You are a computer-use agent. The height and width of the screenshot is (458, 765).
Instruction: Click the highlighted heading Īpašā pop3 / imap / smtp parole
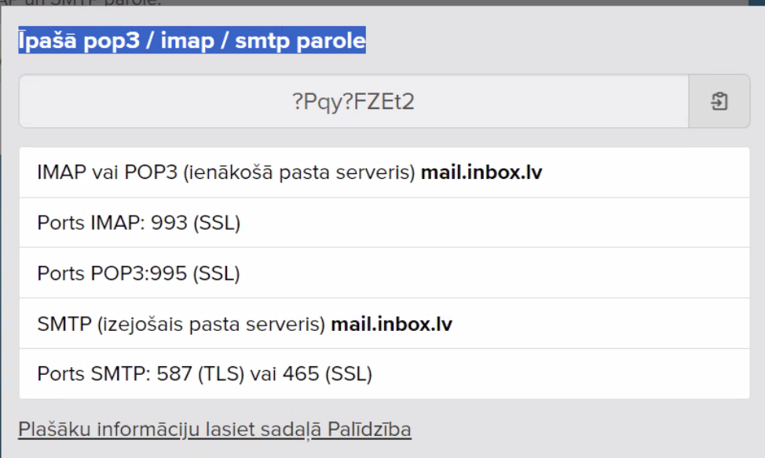(x=192, y=41)
